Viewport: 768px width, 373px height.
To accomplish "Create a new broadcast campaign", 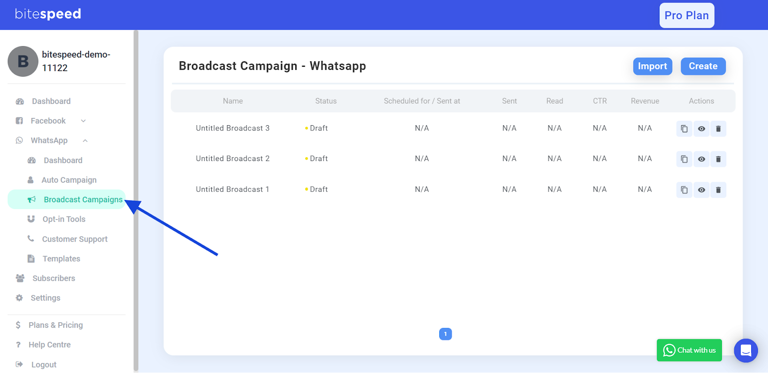I will pyautogui.click(x=703, y=66).
